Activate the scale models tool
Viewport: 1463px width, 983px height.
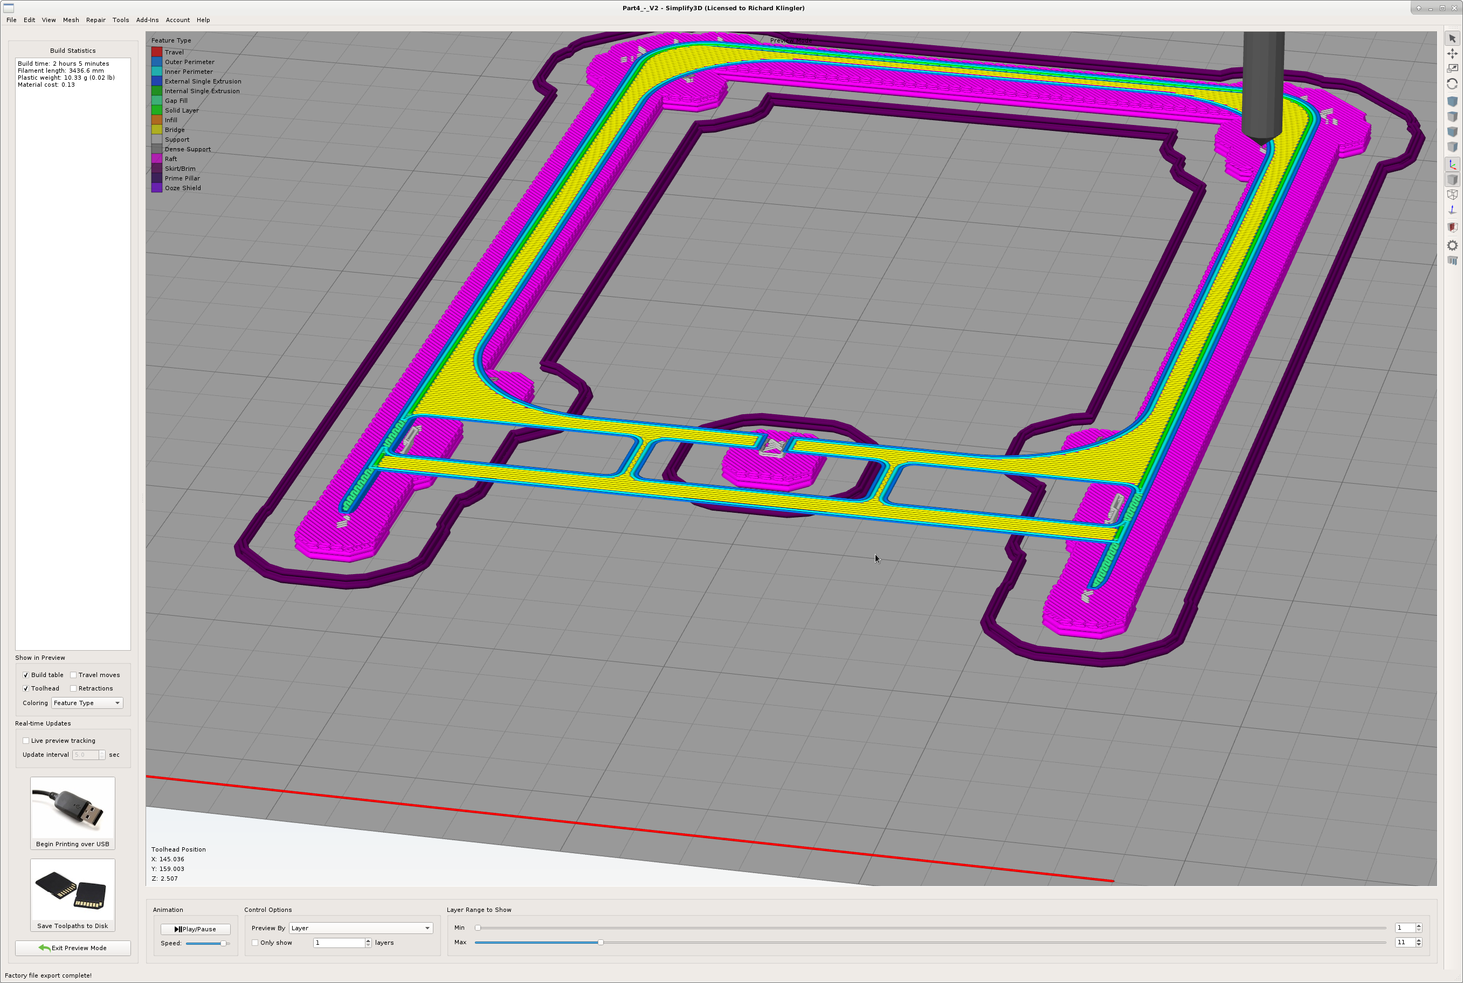point(1452,68)
